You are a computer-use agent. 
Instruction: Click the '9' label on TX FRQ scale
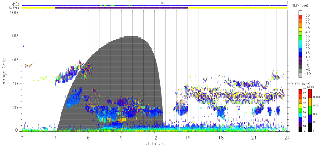pyautogui.click(x=305, y=131)
